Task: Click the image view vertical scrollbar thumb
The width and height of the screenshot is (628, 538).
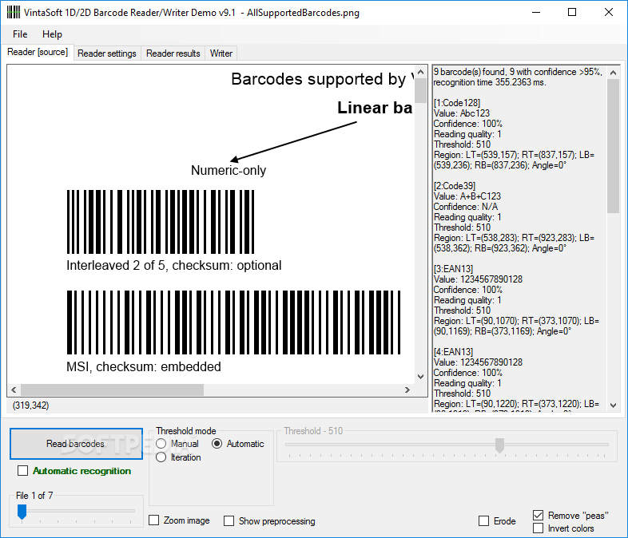Action: tap(420, 91)
